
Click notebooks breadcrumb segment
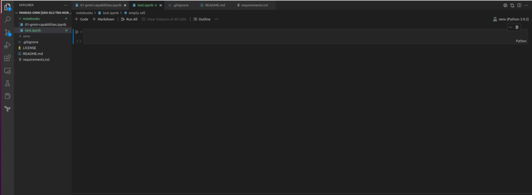(x=84, y=13)
